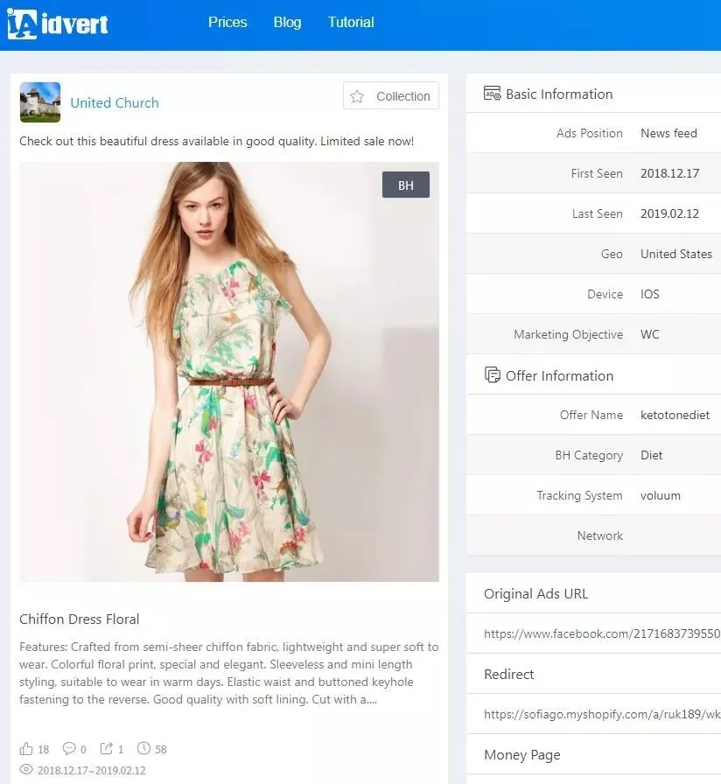The image size is (721, 784).
Task: Open the sofiago.myshopify.com redirect link
Action: (602, 714)
